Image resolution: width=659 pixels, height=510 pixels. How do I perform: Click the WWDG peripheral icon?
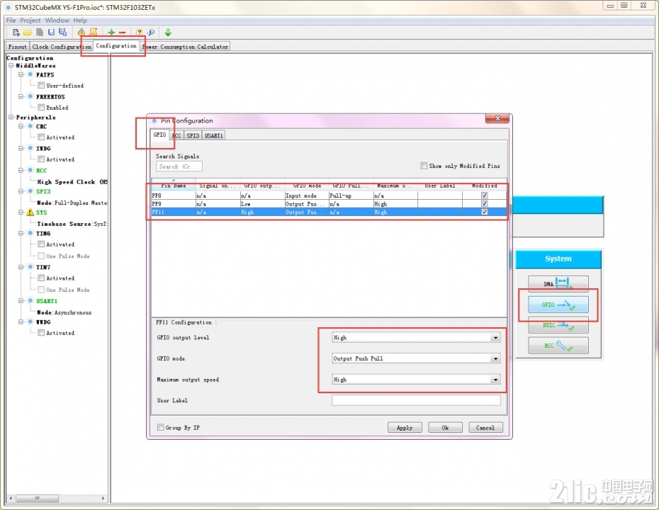[30, 322]
